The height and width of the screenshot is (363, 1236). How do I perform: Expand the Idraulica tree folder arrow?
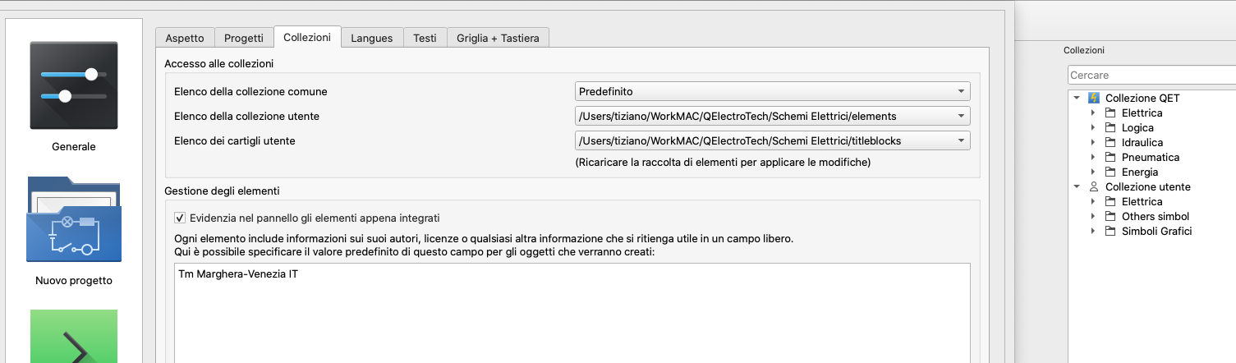click(x=1092, y=142)
